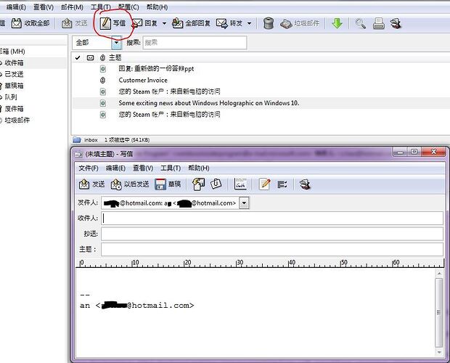Open the 编辑(E) menu in main window

coord(16,7)
